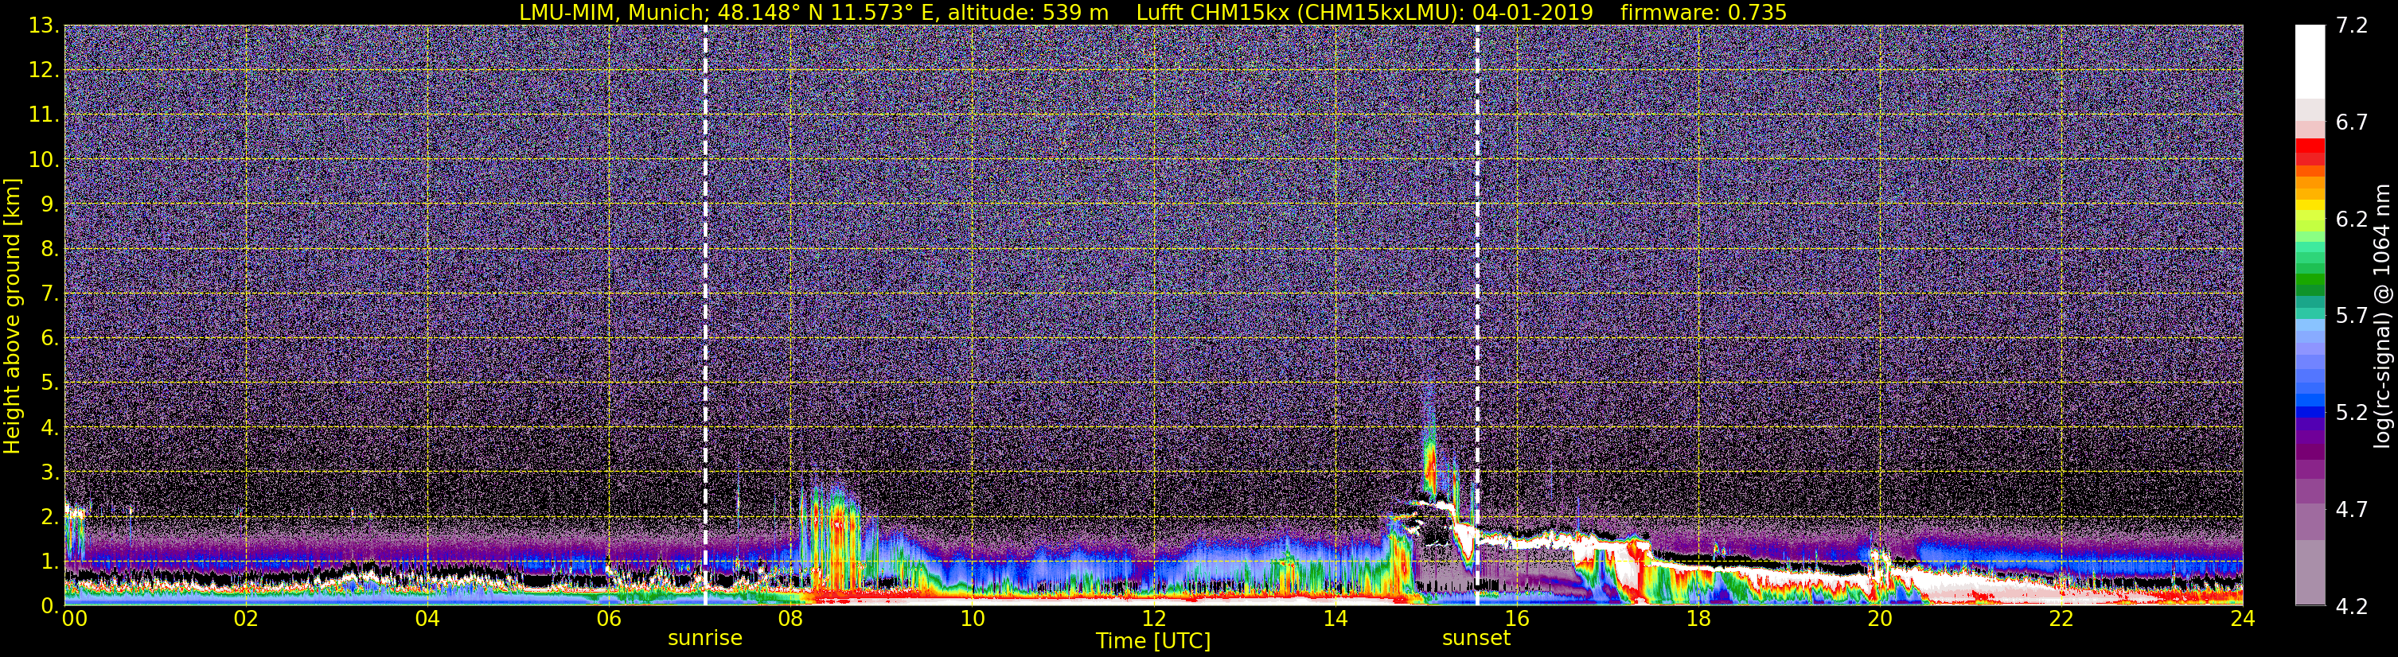
Task: Click the time axis tick '20'
Action: [1880, 619]
